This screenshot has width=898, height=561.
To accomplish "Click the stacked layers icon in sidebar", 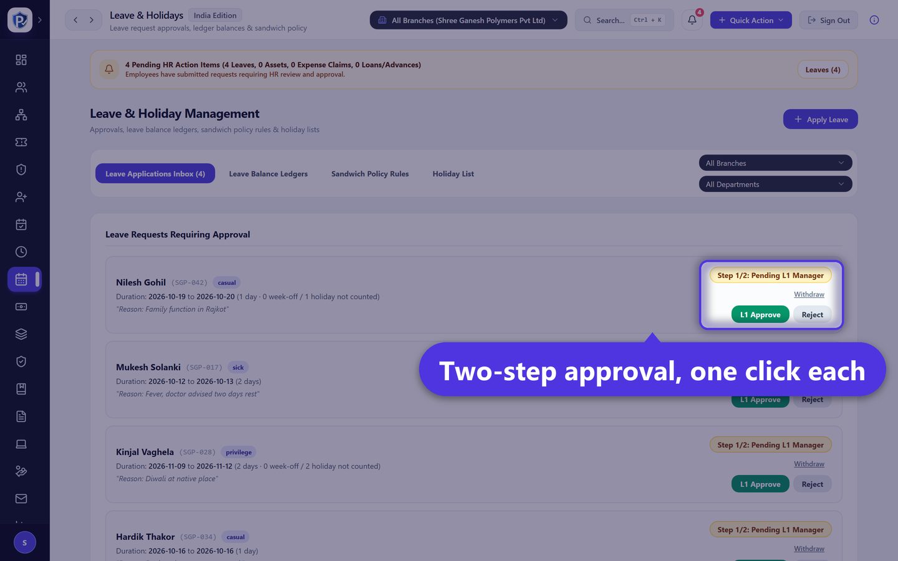I will pyautogui.click(x=21, y=334).
